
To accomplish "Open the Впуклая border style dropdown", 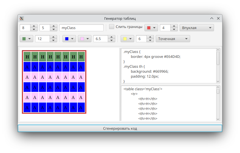I will (197, 28).
